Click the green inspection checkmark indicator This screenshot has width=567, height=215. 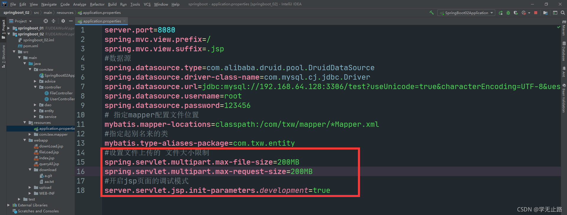click(x=558, y=27)
